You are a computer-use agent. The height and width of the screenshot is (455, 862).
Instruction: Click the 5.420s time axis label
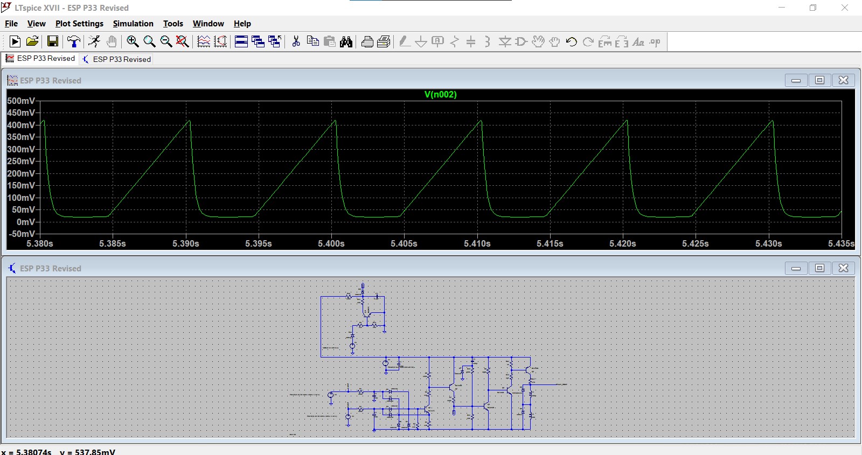[x=623, y=243]
